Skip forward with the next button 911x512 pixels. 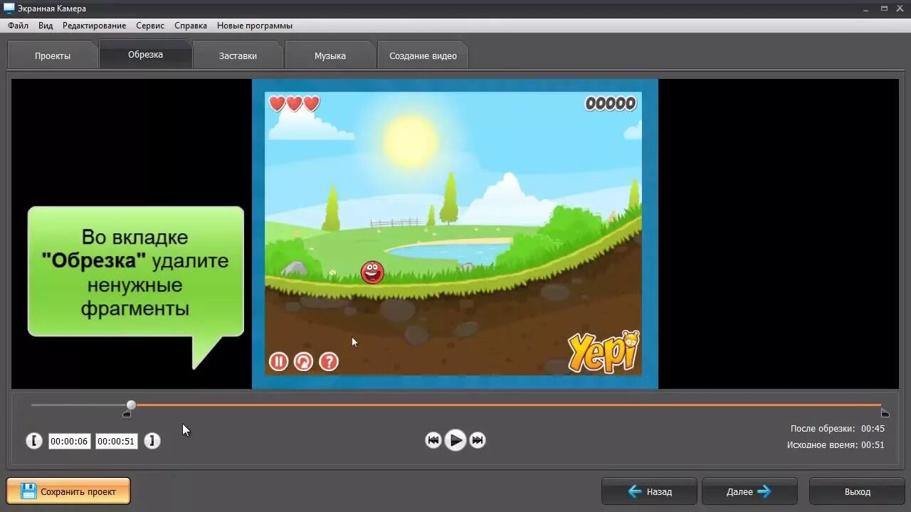(x=478, y=440)
